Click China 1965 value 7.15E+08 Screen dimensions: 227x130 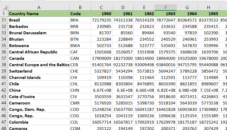coord(209,90)
